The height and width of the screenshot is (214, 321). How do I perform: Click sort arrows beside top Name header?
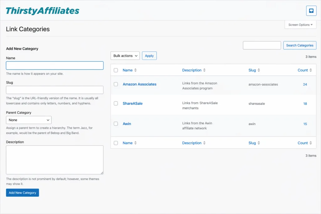135,70
